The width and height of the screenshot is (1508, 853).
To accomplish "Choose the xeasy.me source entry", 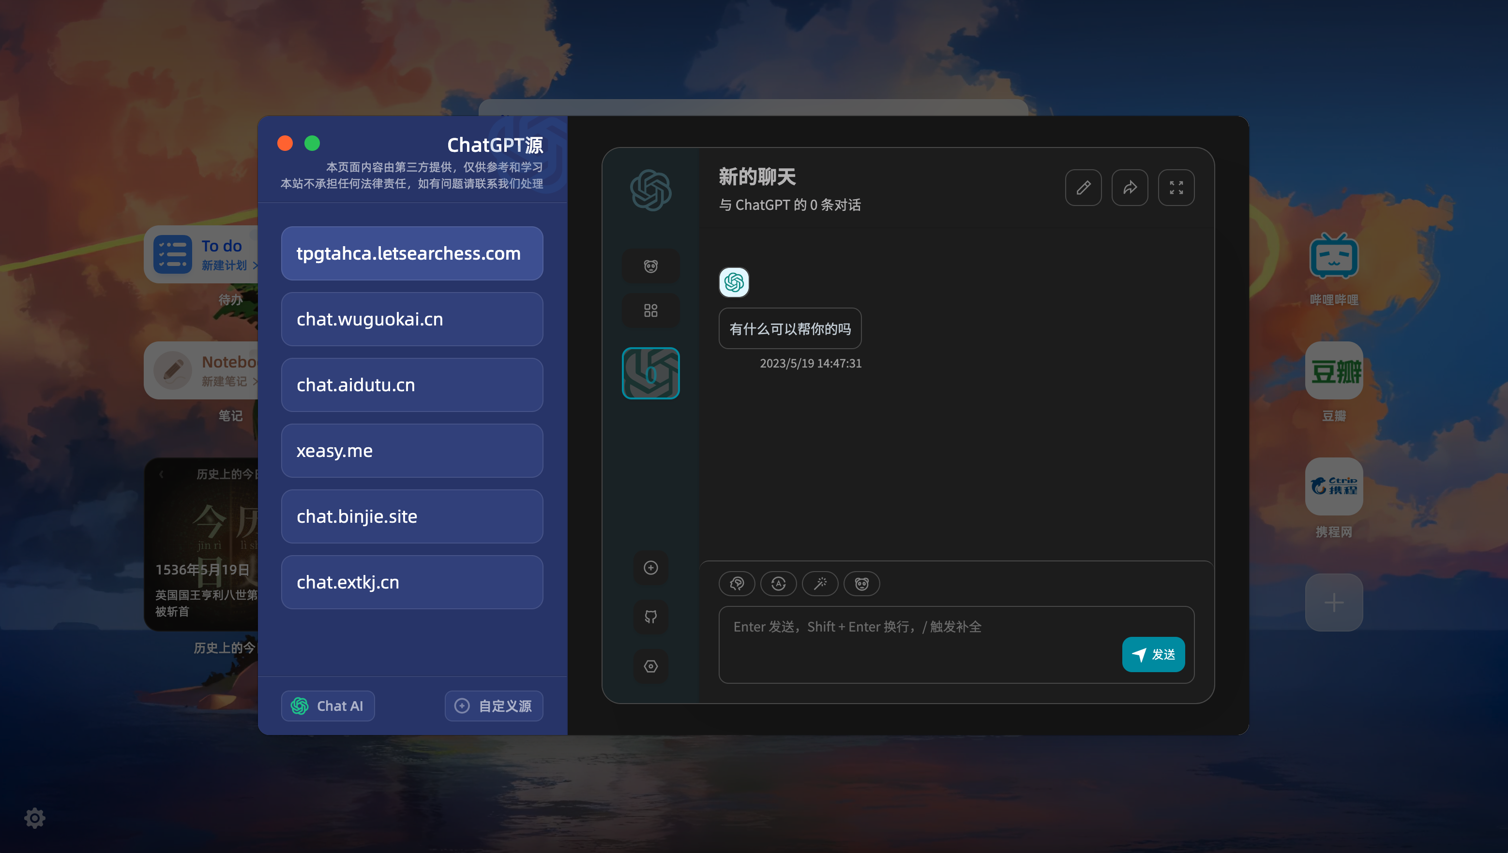I will 411,451.
